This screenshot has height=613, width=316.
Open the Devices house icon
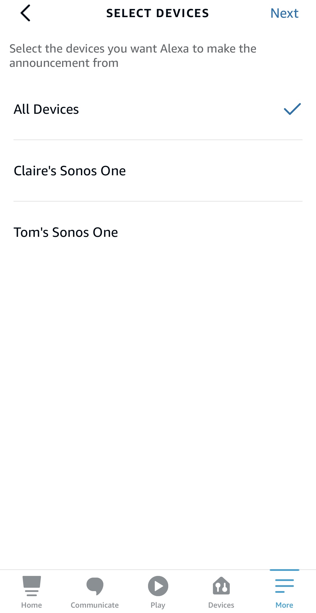[x=221, y=586]
